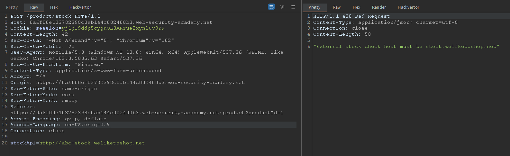Click the external stock check error message
This screenshot has width=510, height=156.
click(x=406, y=47)
